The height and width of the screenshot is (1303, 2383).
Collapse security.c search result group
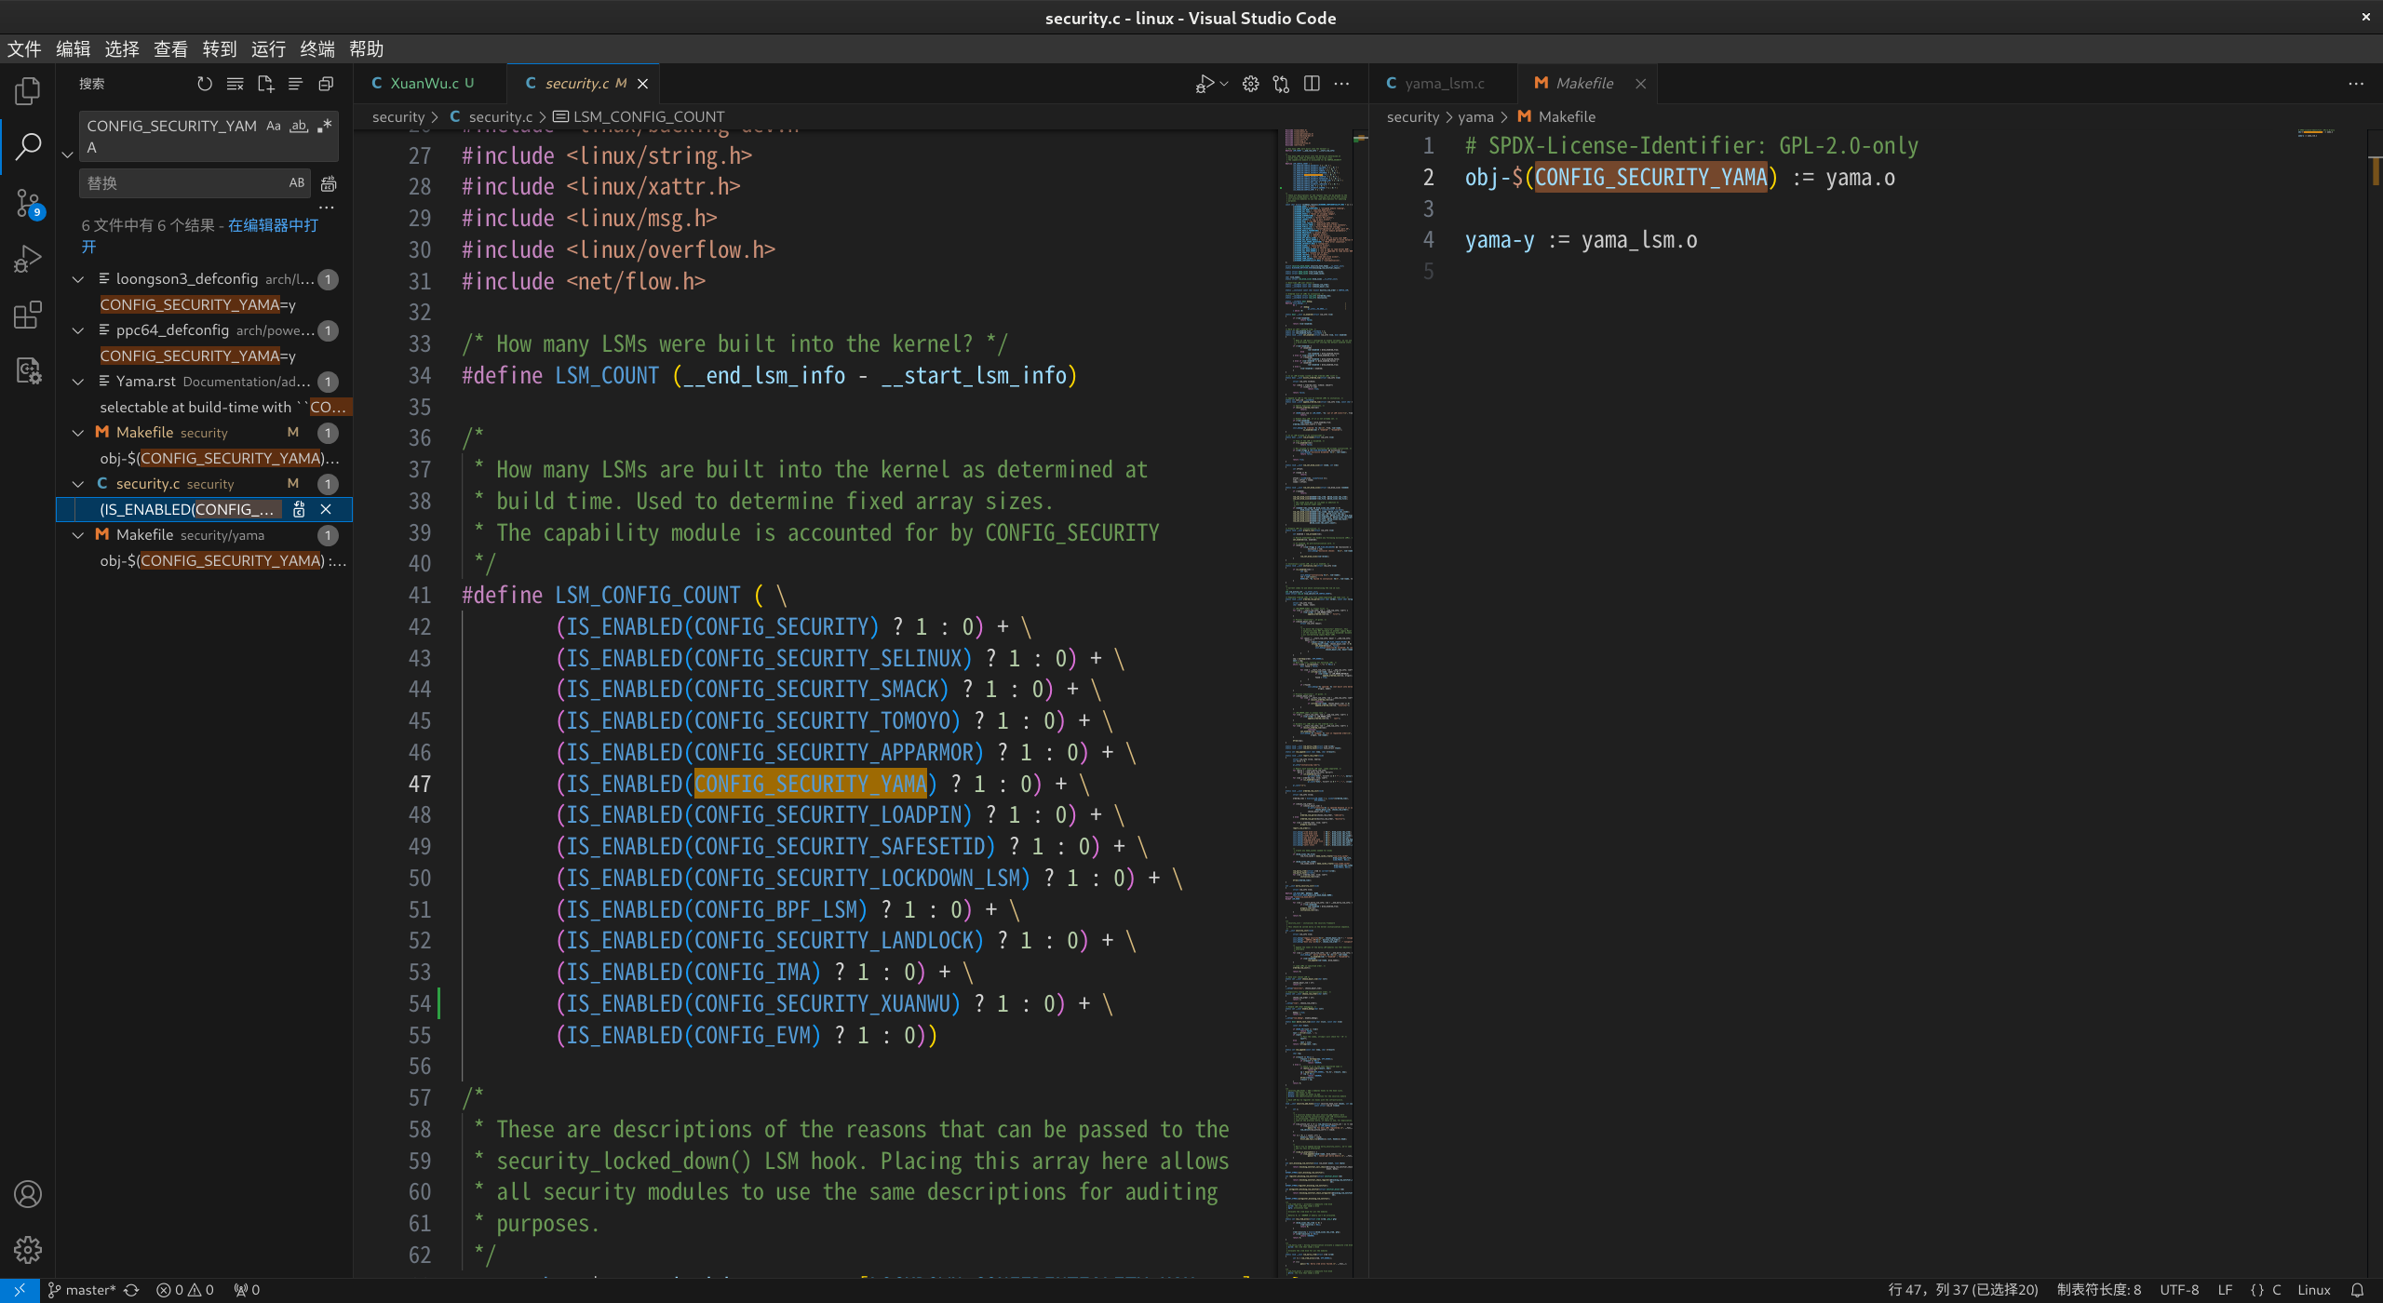click(x=78, y=484)
